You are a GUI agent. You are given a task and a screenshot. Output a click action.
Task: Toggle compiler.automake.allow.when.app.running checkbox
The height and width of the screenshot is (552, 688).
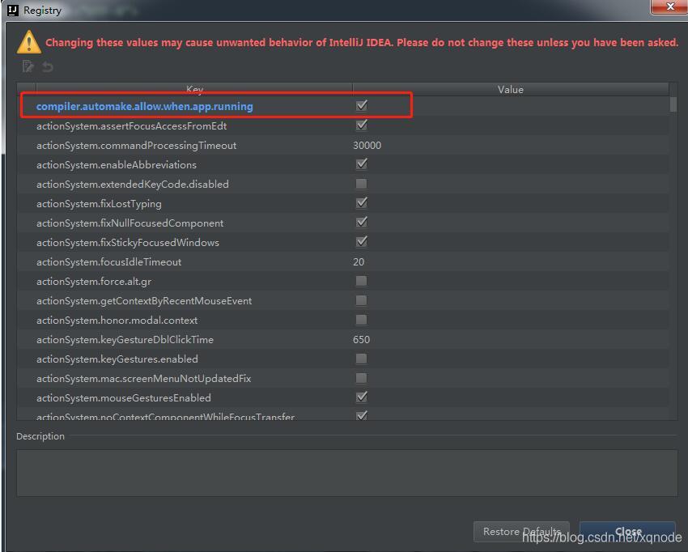(x=362, y=106)
